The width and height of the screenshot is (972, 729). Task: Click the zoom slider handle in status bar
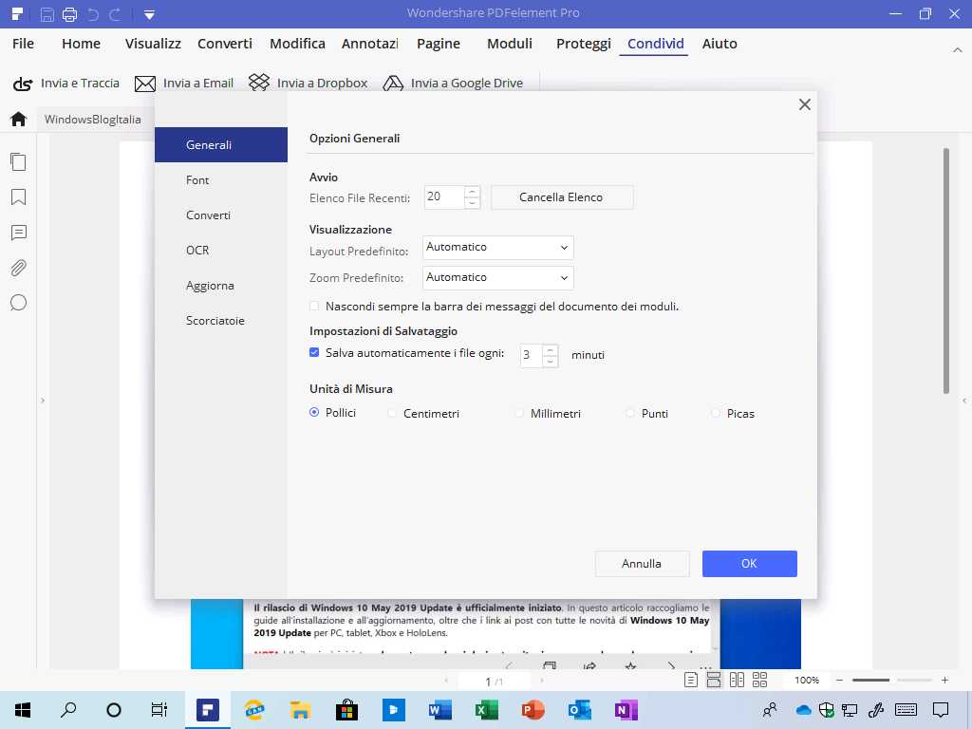(x=892, y=680)
